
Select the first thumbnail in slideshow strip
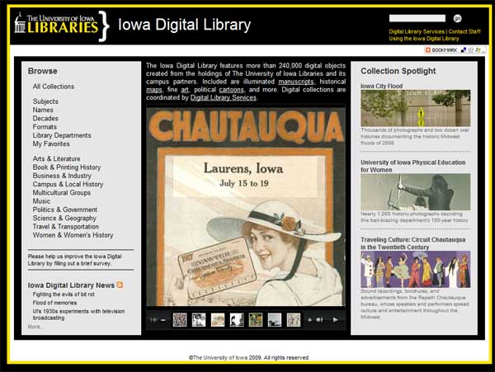click(x=180, y=319)
